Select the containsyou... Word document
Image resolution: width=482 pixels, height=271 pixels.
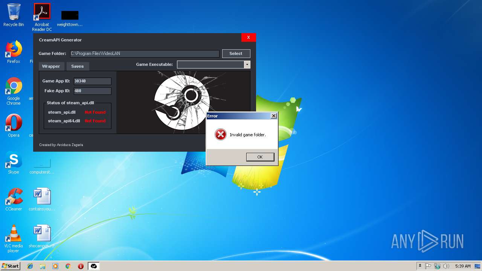pyautogui.click(x=42, y=199)
